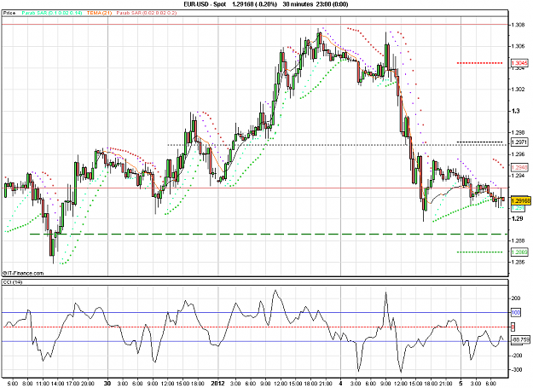
Task: Click the 5:00 time axis label
Action: click(x=12, y=384)
